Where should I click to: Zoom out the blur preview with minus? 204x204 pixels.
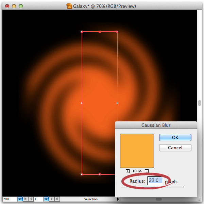coord(147,171)
